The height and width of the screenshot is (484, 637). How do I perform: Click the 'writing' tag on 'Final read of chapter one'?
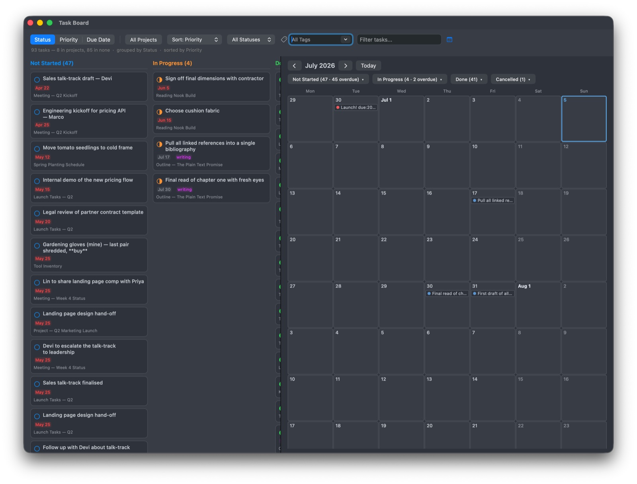185,189
